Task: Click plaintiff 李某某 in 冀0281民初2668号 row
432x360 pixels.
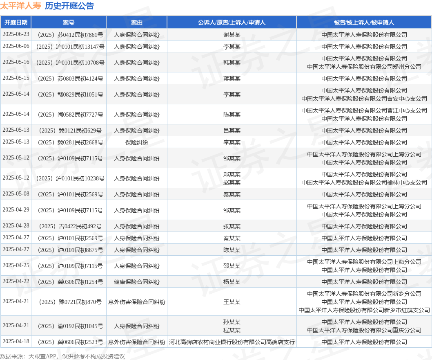Action: coord(232,142)
